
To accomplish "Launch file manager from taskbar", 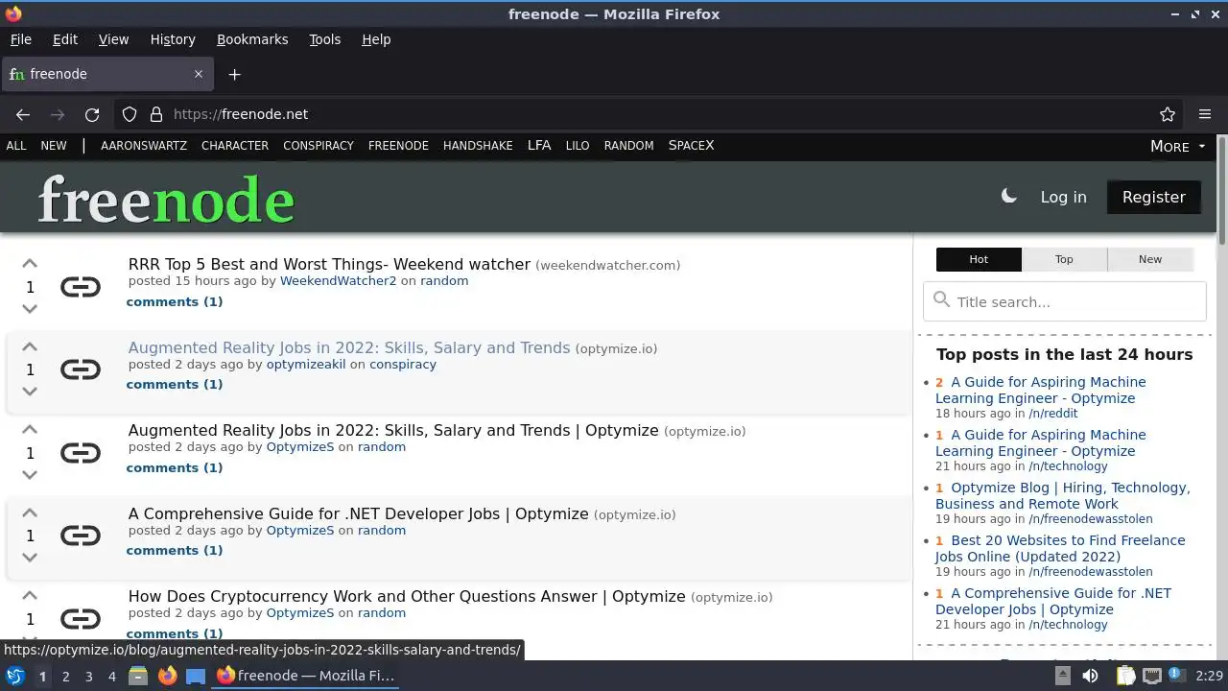I will click(138, 676).
